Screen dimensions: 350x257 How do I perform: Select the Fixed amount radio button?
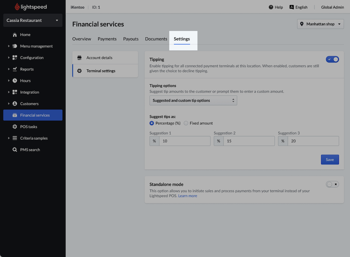[186, 123]
